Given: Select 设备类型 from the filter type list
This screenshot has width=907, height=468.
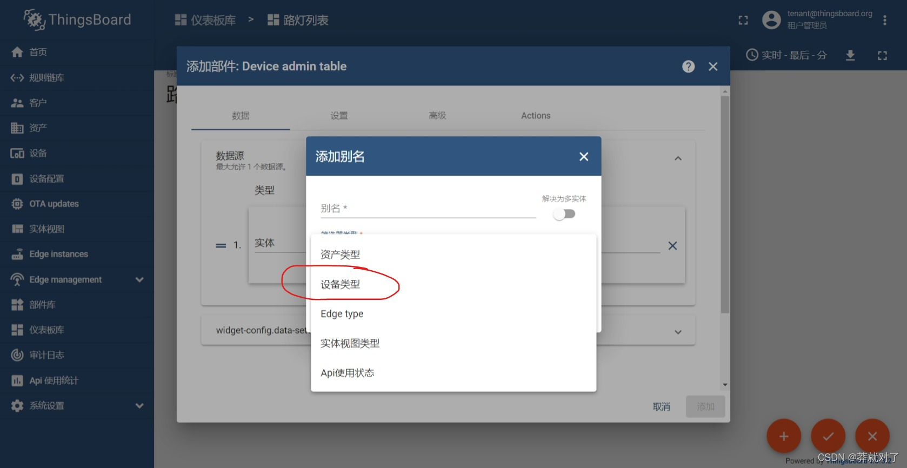Looking at the screenshot, I should (341, 284).
